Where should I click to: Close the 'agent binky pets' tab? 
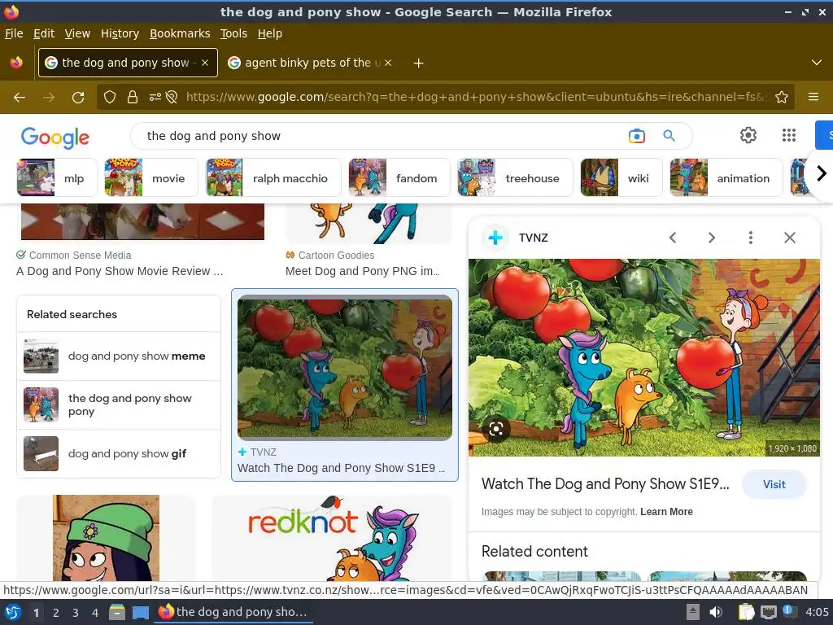pyautogui.click(x=388, y=63)
